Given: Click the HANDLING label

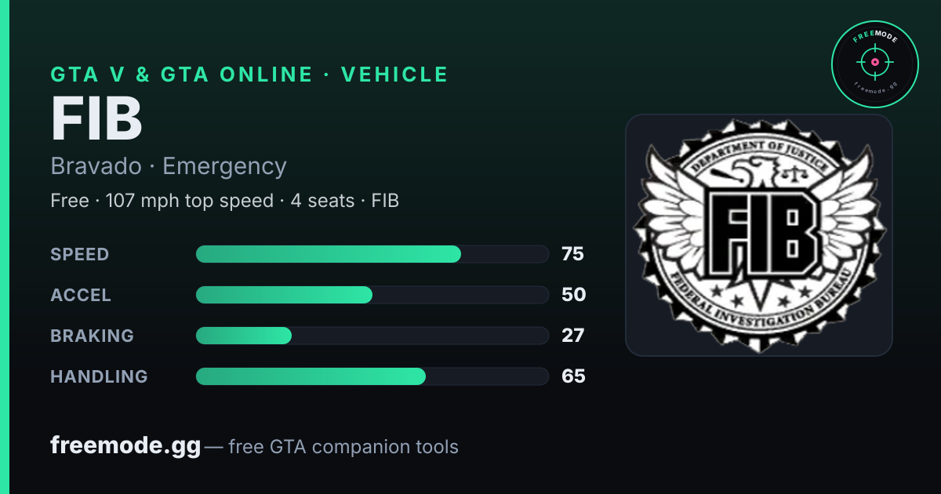Looking at the screenshot, I should 99,376.
